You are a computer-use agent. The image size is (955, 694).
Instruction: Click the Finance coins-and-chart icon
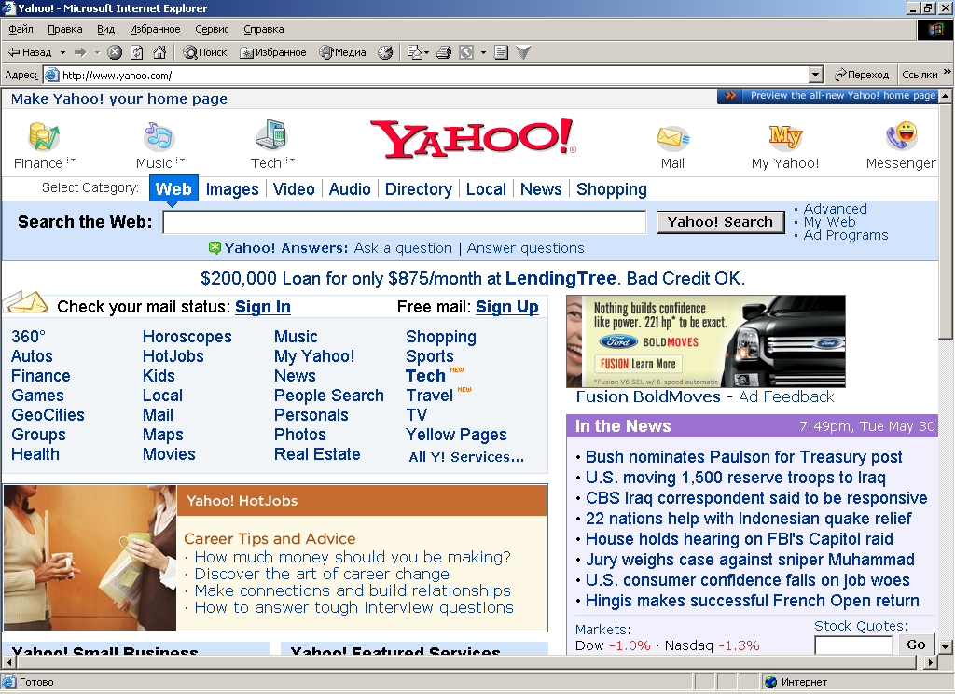[43, 135]
